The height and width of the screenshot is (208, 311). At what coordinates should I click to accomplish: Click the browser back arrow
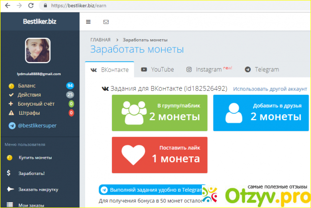point(7,5)
